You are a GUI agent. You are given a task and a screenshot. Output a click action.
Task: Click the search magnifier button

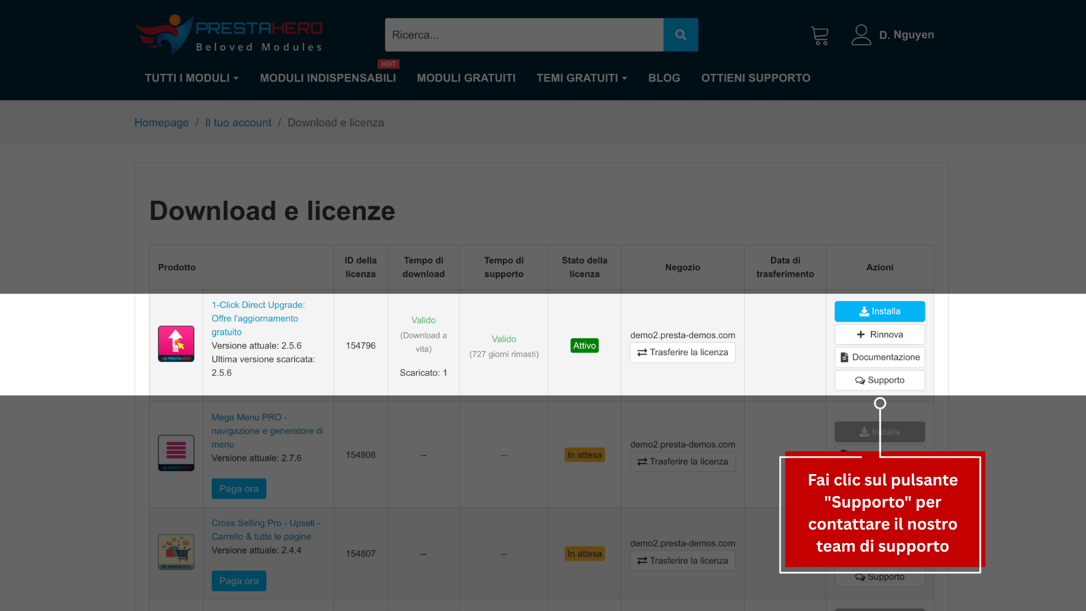(x=680, y=35)
